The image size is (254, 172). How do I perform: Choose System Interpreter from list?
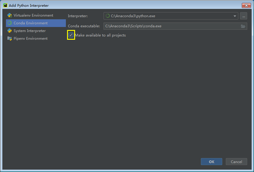36,31
